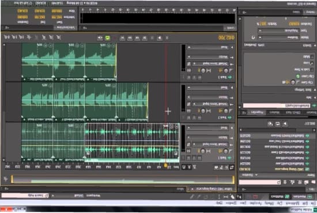
Task: Switch to Multitrack view button
Action: pyautogui.click(x=280, y=196)
